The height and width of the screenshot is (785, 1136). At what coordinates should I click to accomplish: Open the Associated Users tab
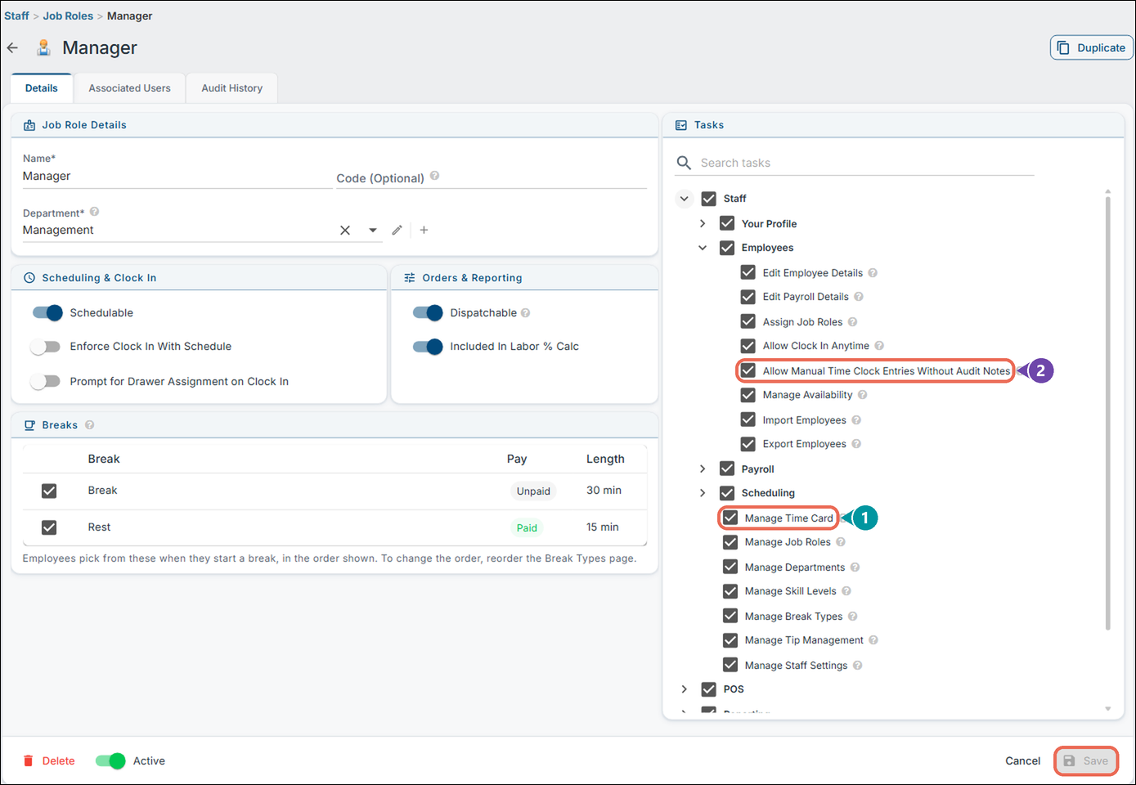pyautogui.click(x=130, y=88)
